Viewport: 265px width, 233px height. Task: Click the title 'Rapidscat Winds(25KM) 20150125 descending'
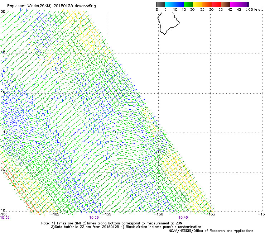pos(51,6)
